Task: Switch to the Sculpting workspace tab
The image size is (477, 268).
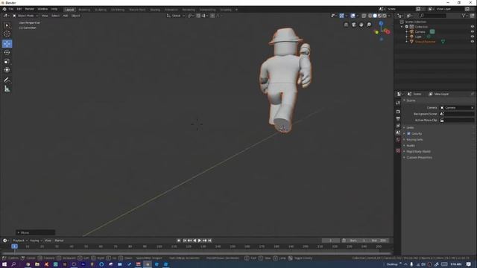Action: [x=101, y=10]
